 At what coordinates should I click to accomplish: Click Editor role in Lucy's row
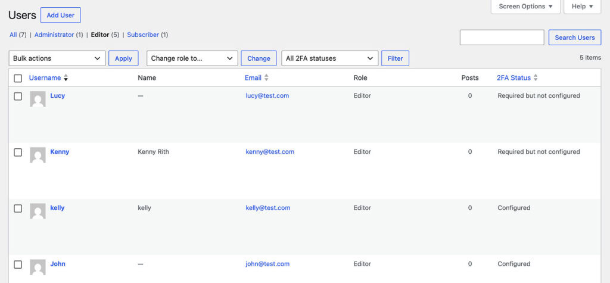(x=362, y=95)
